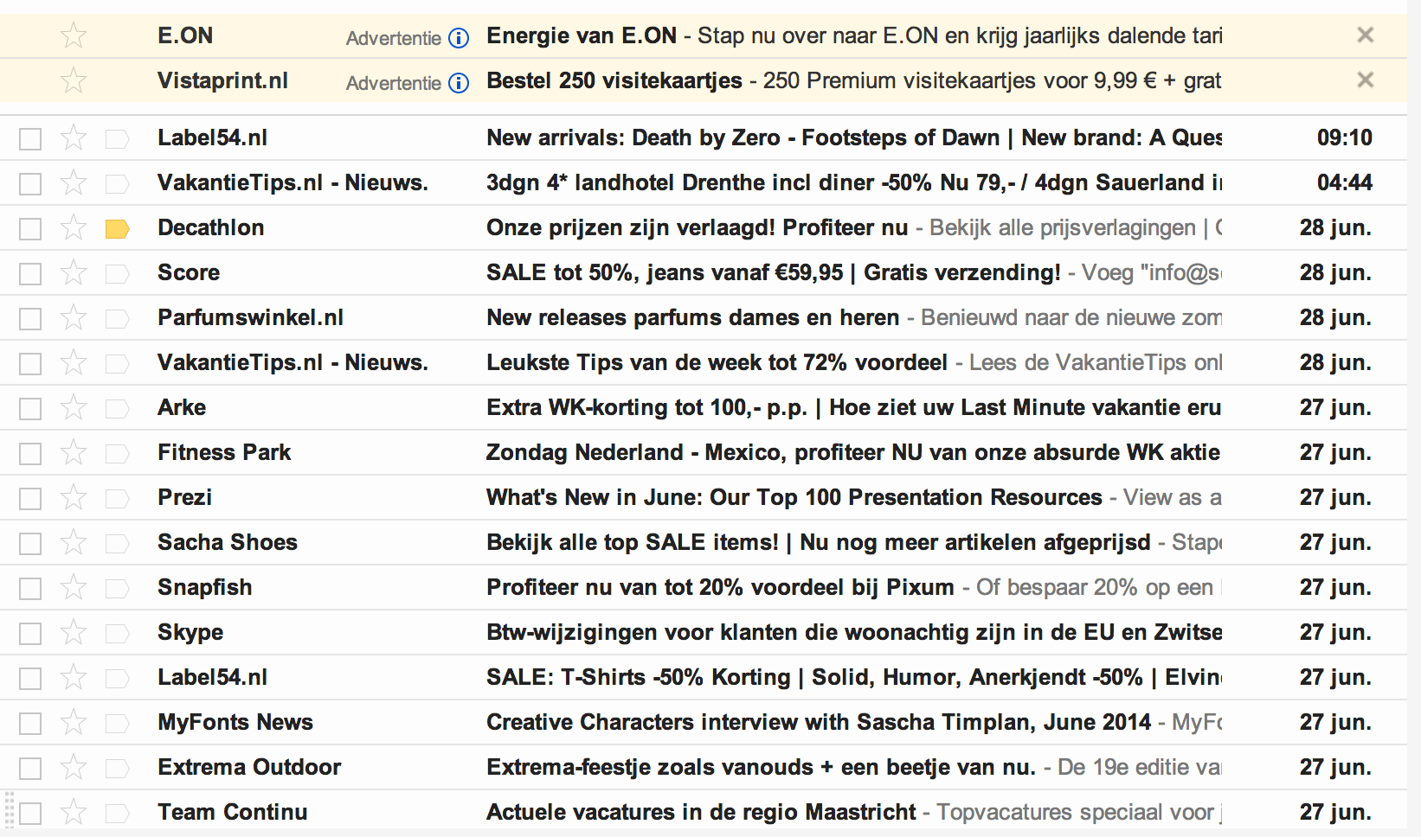Click the 09:10 timestamp

1345,137
